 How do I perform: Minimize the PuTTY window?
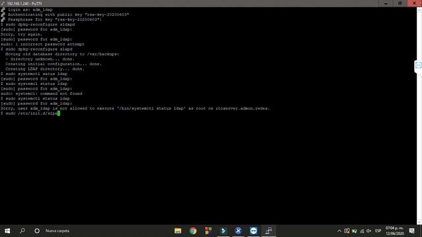386,3
